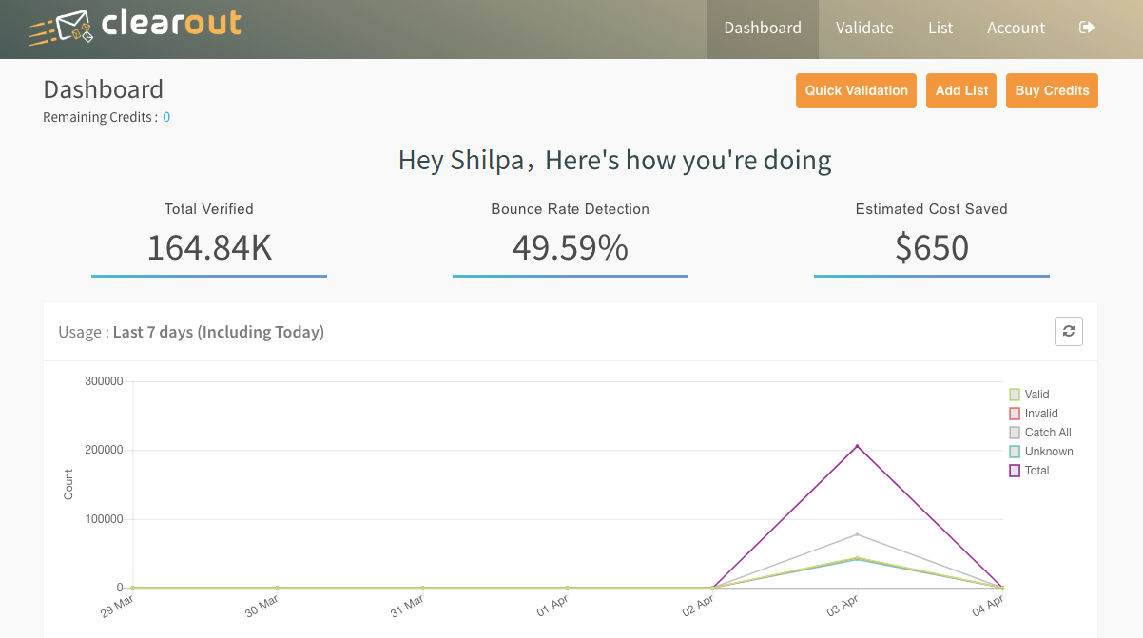
Task: Open the Dashboard nav tab
Action: pos(762,29)
